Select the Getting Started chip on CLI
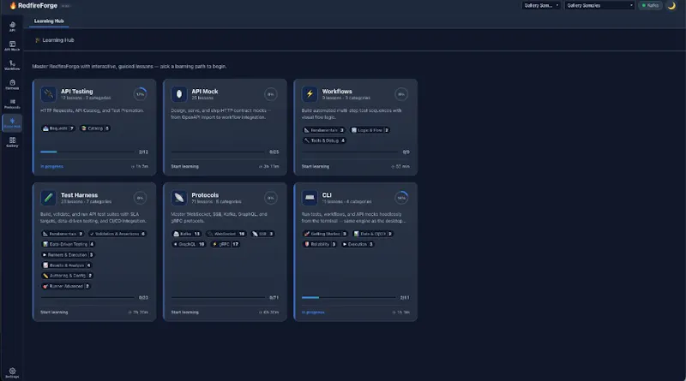The height and width of the screenshot is (381, 686). 326,234
